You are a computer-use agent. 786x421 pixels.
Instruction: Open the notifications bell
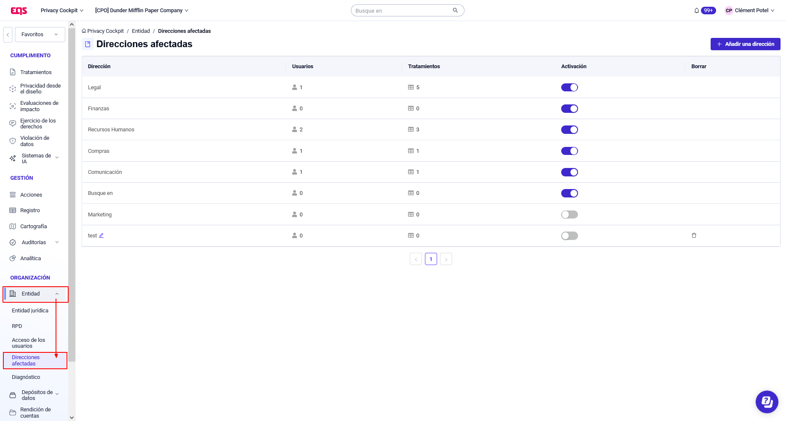point(697,11)
